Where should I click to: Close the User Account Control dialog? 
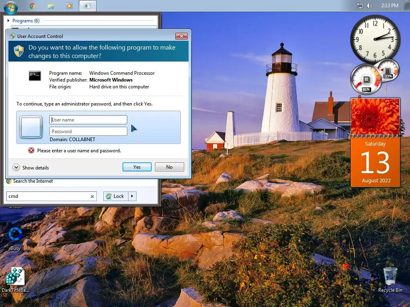181,36
